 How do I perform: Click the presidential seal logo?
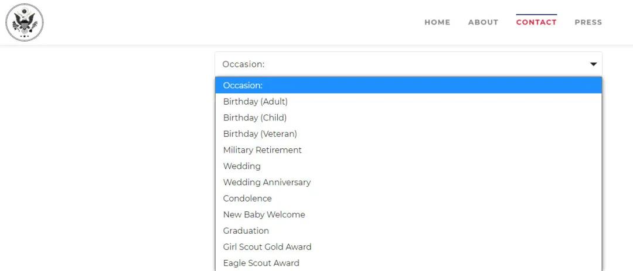tap(25, 22)
